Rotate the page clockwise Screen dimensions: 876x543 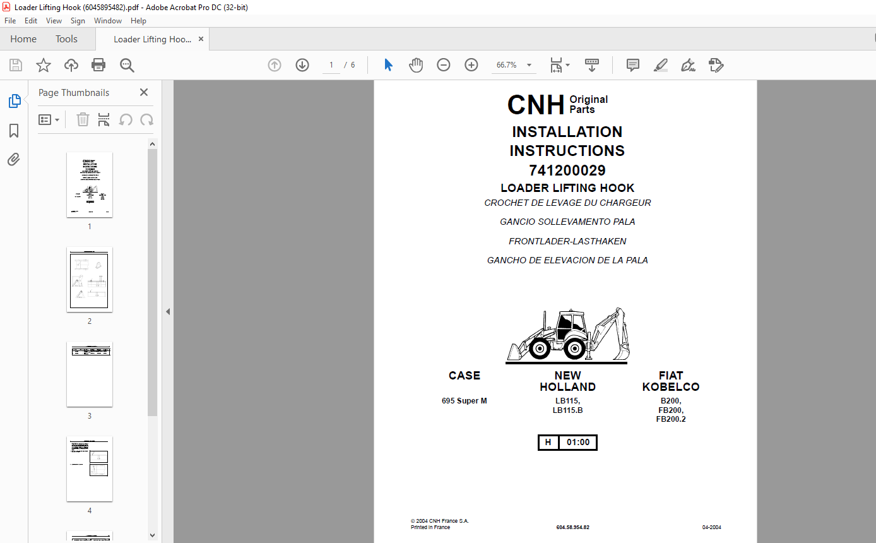pyautogui.click(x=147, y=119)
